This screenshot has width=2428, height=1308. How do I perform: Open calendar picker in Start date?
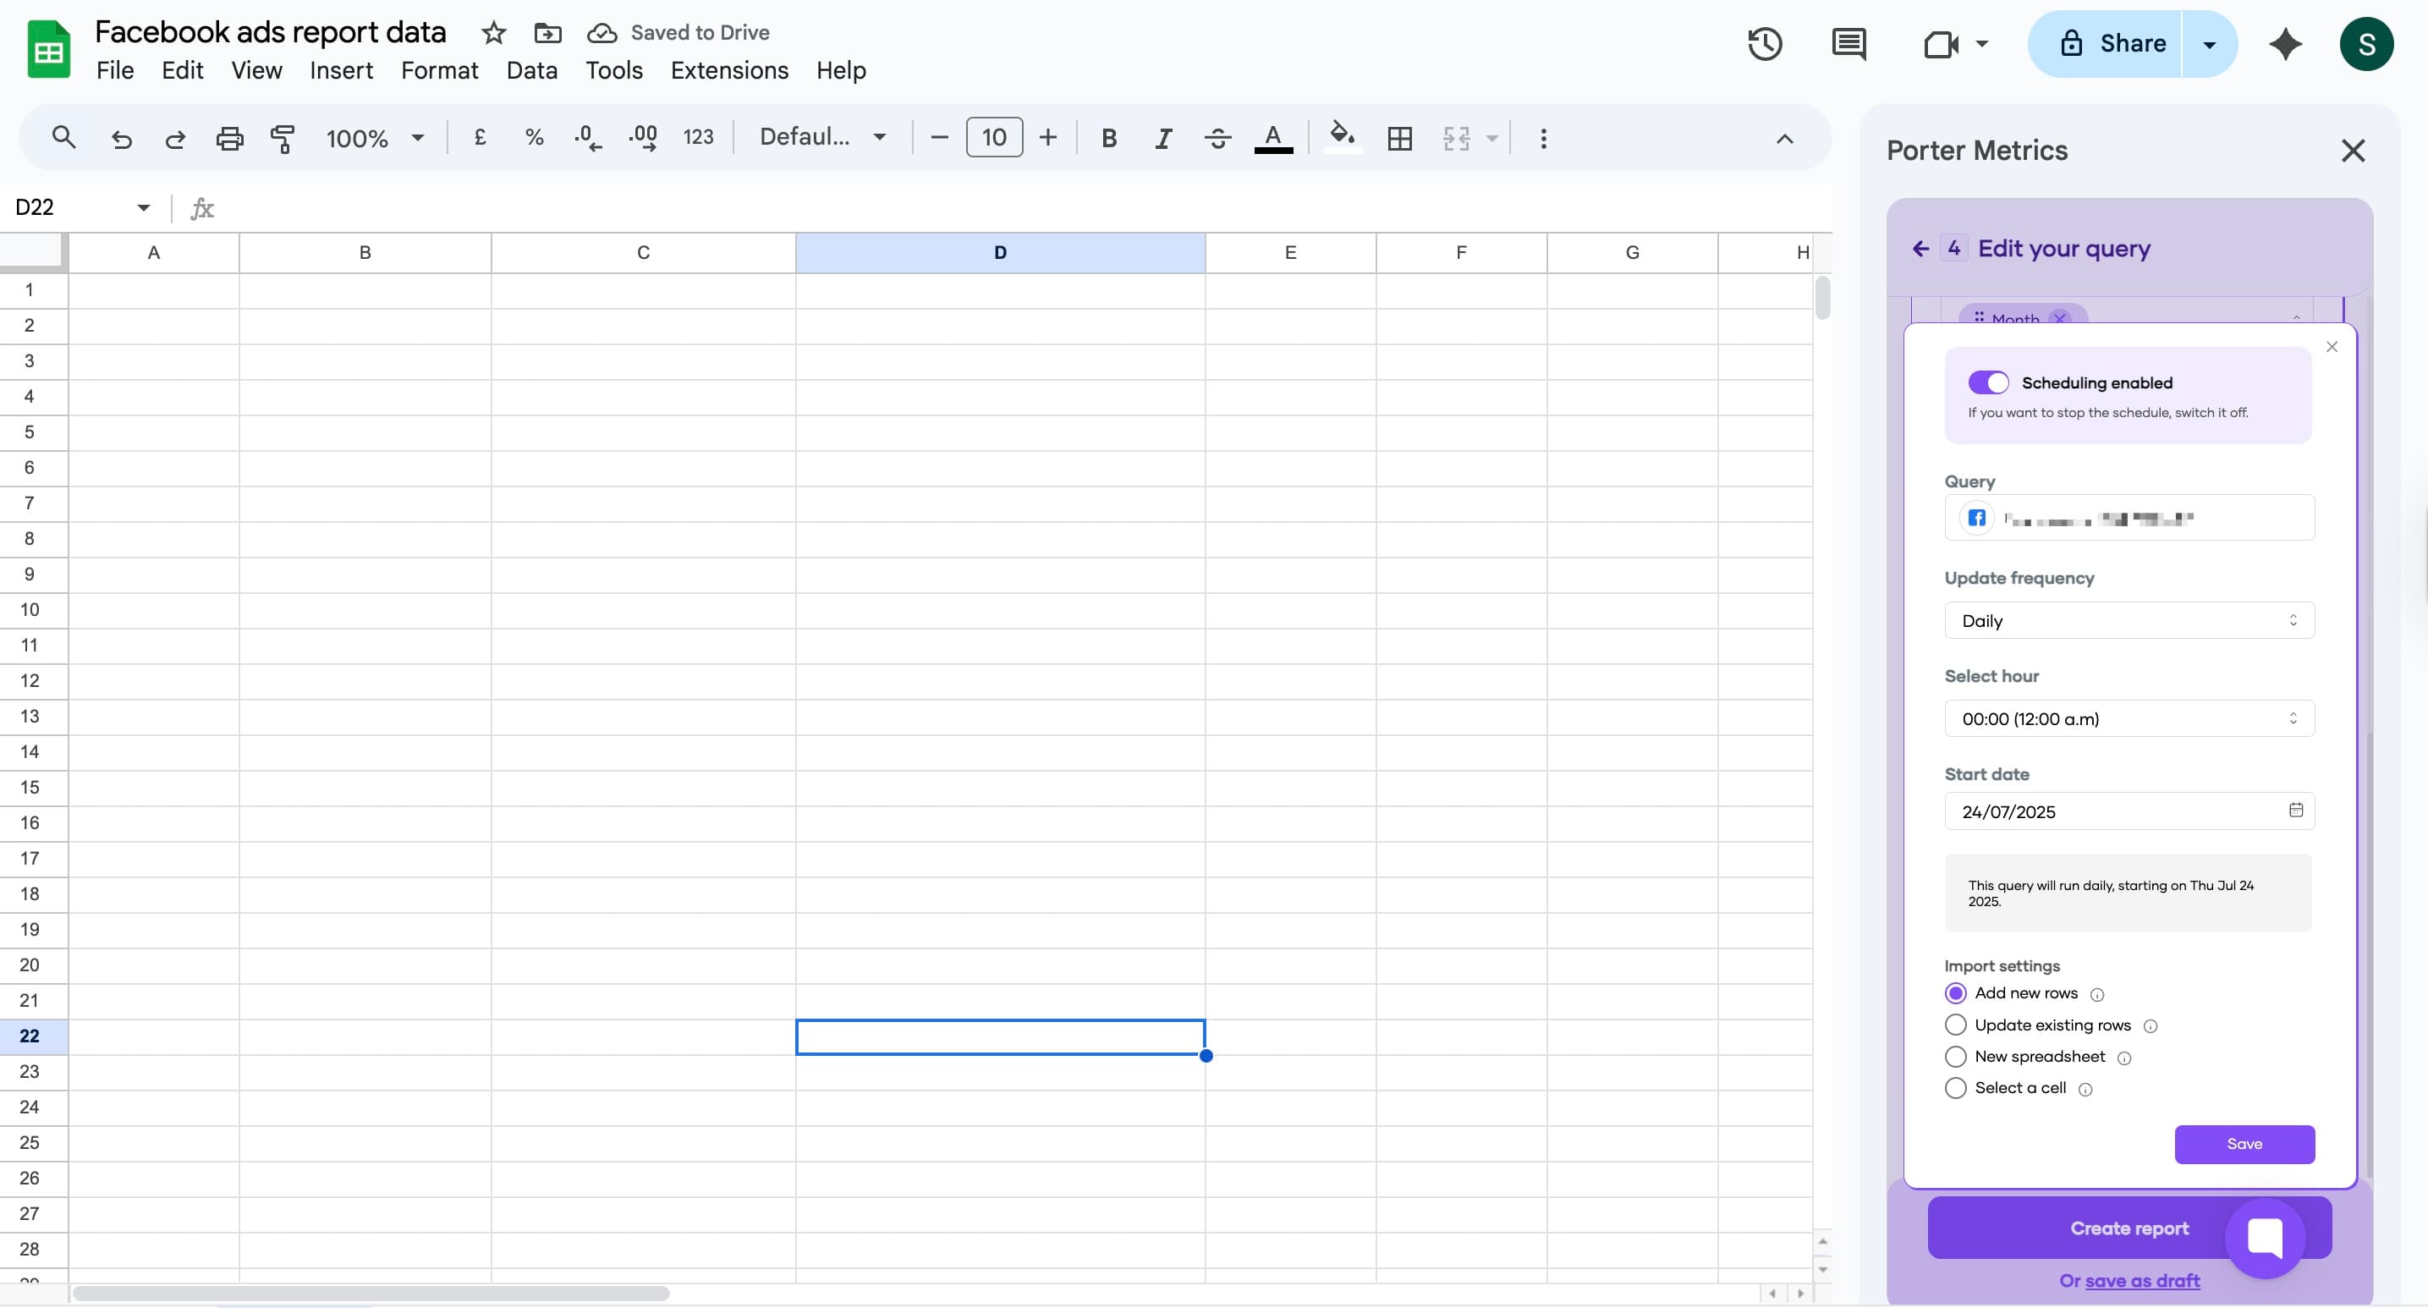tap(2295, 811)
